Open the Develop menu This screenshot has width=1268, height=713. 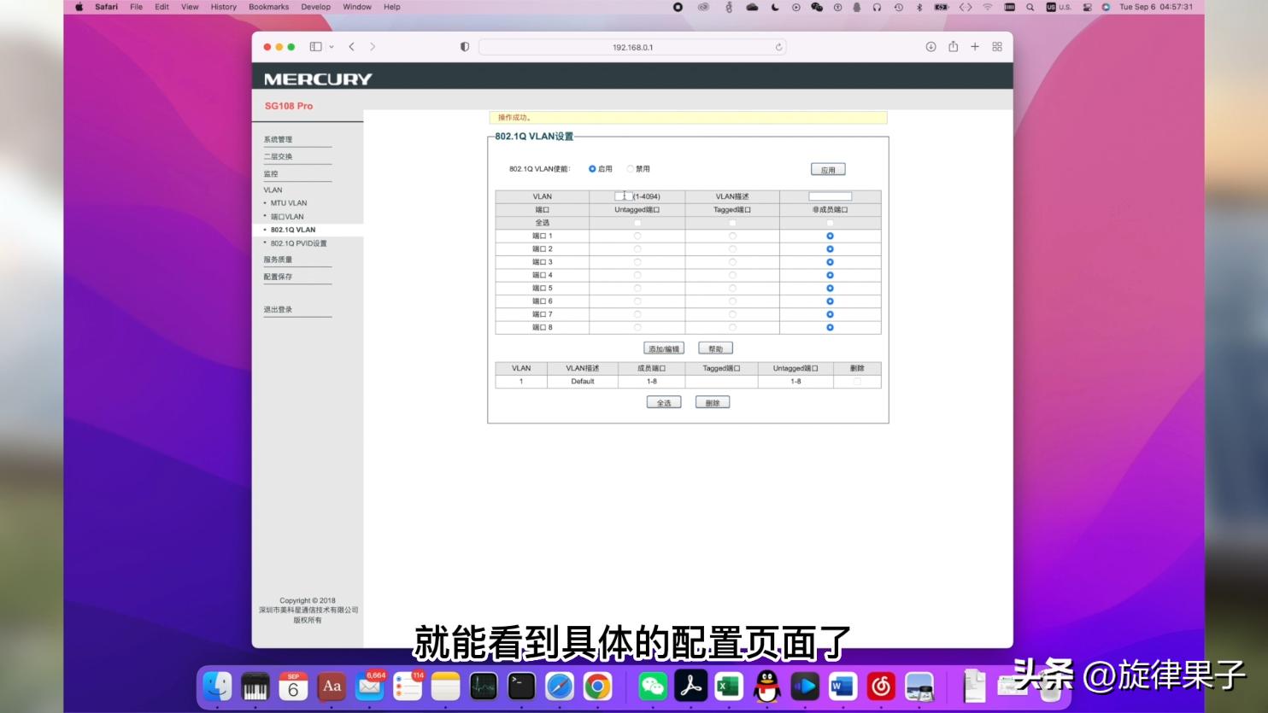(315, 7)
